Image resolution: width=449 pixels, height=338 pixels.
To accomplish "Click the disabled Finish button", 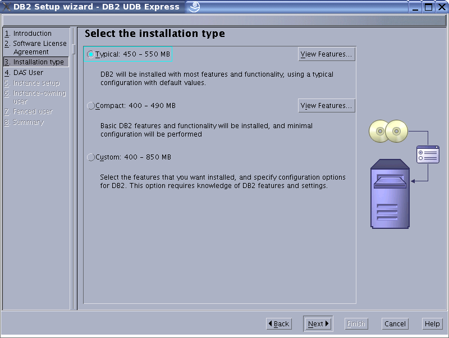I will click(x=356, y=323).
